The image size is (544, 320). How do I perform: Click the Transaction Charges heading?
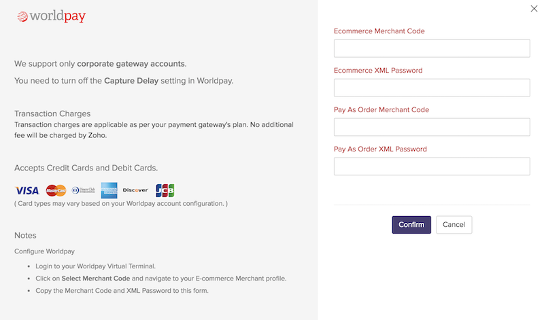pos(52,113)
